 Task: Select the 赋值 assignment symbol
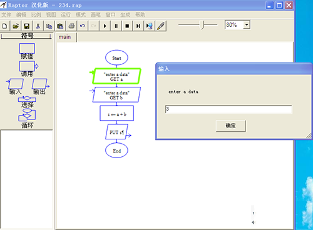point(27,51)
